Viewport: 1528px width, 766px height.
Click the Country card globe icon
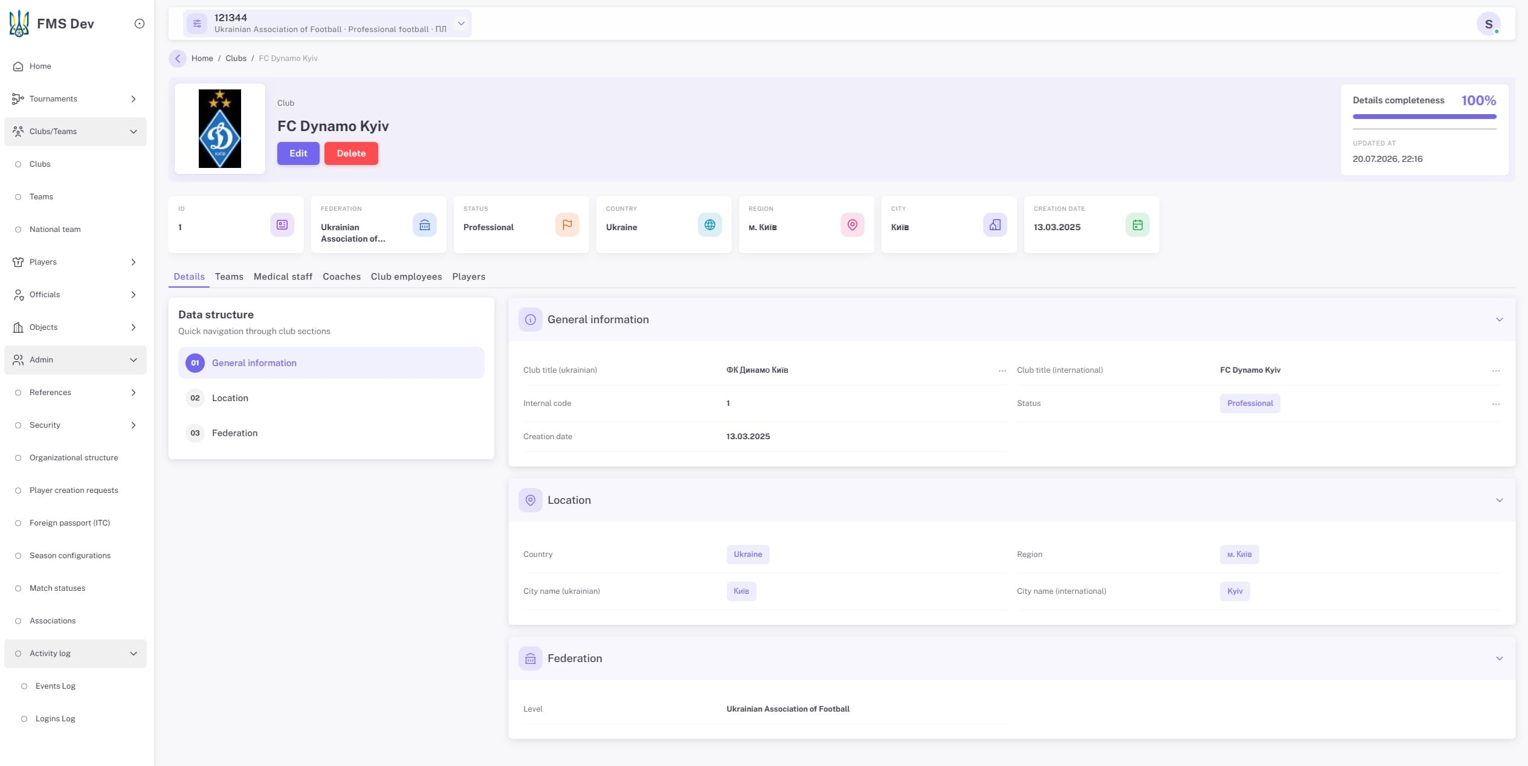coord(710,225)
